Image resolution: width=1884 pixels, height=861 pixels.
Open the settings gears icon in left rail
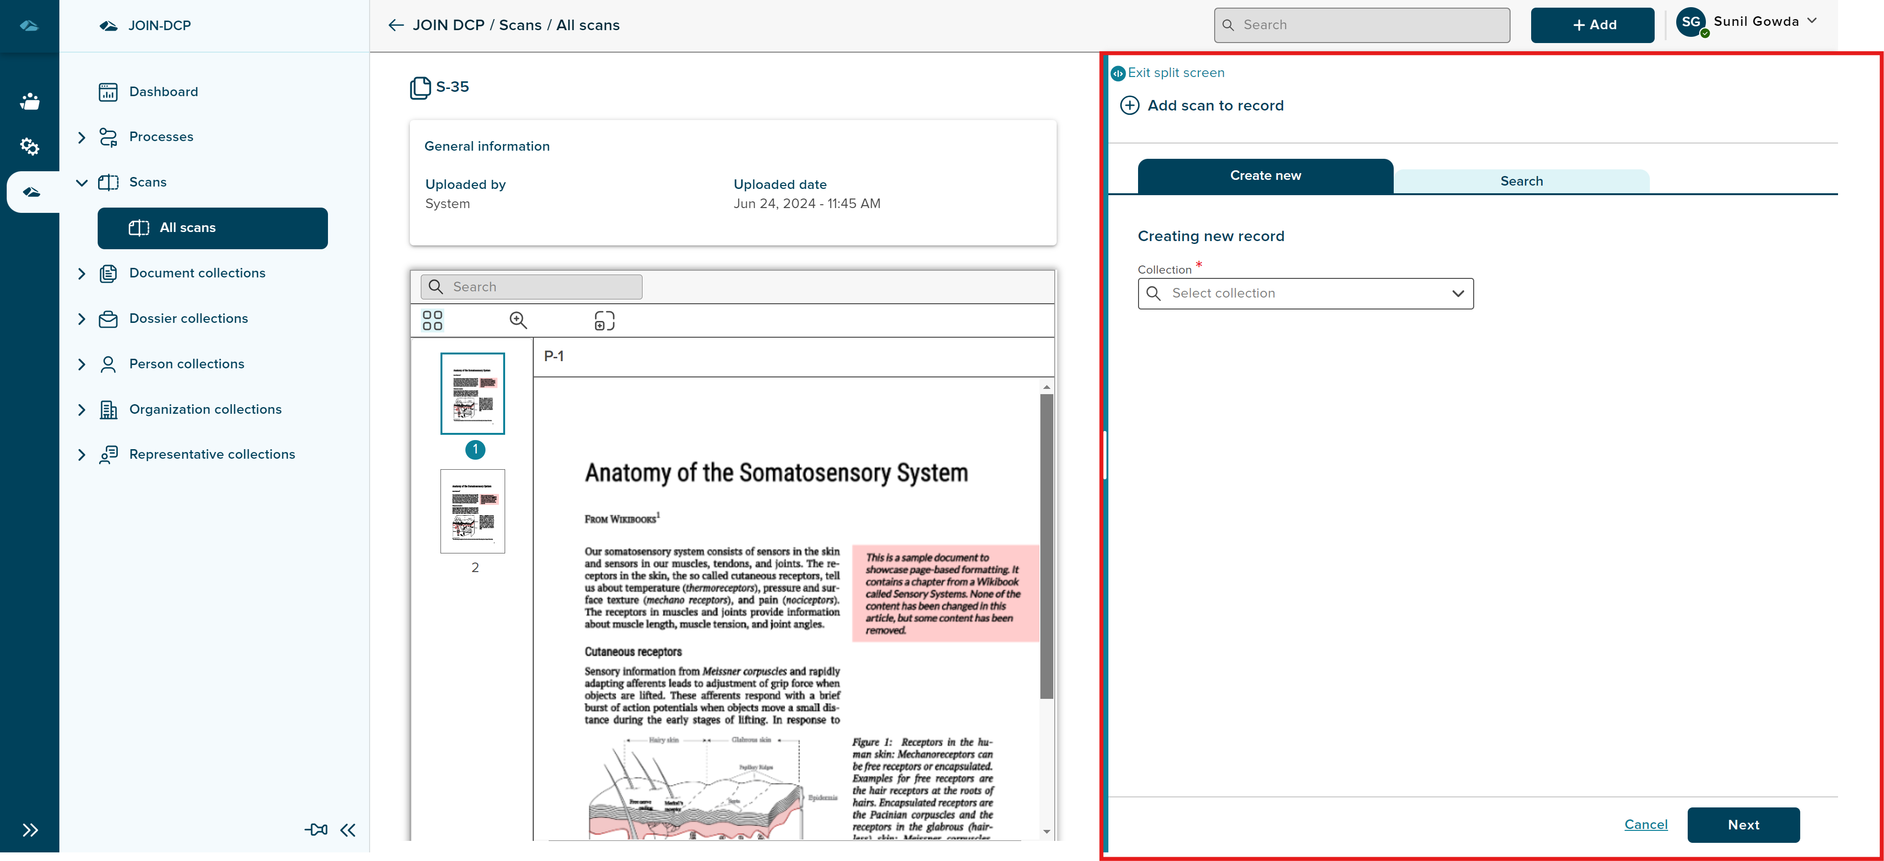pyautogui.click(x=29, y=146)
